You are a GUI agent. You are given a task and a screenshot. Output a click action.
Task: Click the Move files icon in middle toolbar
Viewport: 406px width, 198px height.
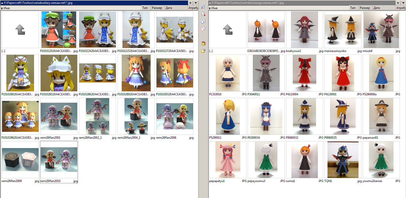[x=203, y=29]
